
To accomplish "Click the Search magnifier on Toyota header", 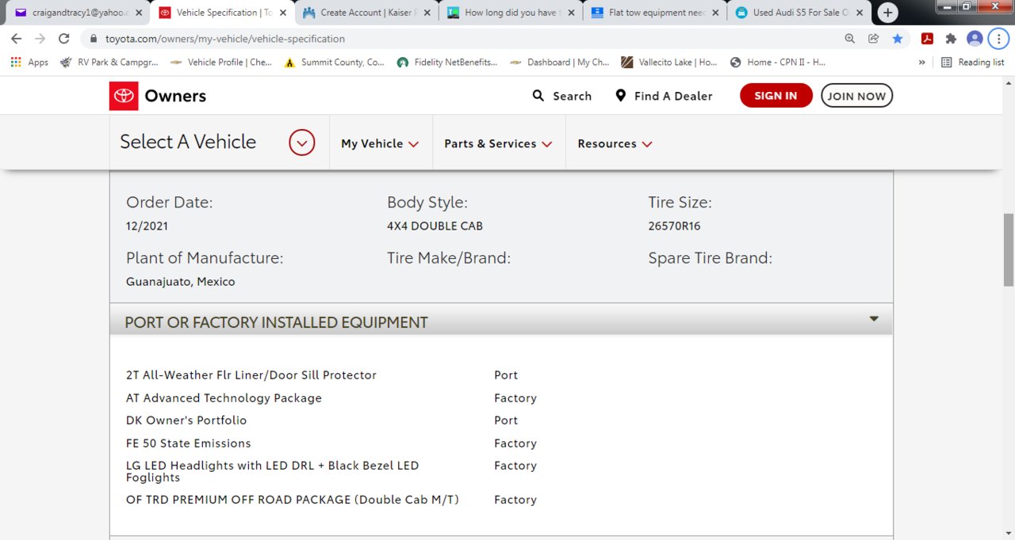I will pyautogui.click(x=538, y=96).
